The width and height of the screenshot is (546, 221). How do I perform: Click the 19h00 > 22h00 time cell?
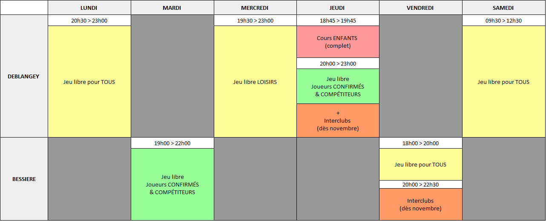pyautogui.click(x=172, y=143)
